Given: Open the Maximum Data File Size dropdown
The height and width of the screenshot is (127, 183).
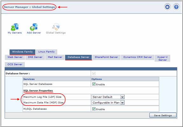Looking at the screenshot, I should tap(108, 102).
